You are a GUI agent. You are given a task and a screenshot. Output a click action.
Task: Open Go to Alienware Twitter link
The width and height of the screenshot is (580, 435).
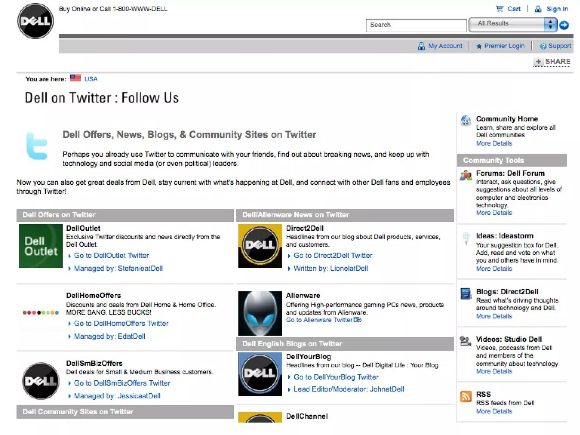[x=319, y=320]
